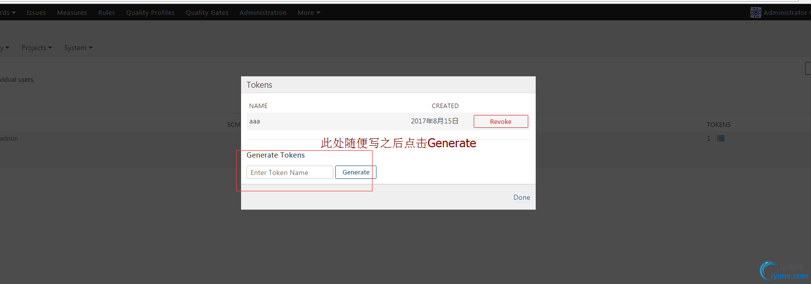Viewport: 811px width, 284px height.
Task: Click the token count 1 for admin
Action: [708, 138]
